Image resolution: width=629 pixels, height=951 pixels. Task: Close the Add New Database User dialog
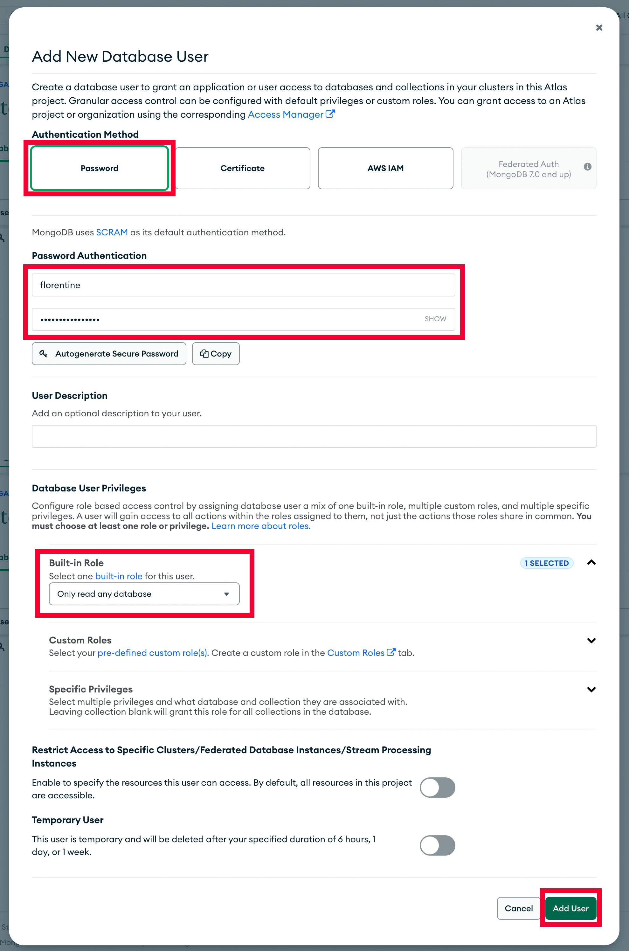(599, 27)
